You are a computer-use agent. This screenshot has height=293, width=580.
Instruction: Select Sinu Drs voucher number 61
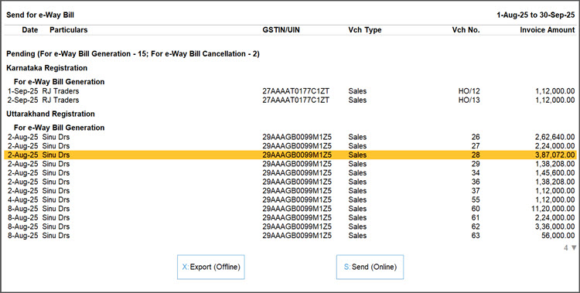pyautogui.click(x=290, y=217)
